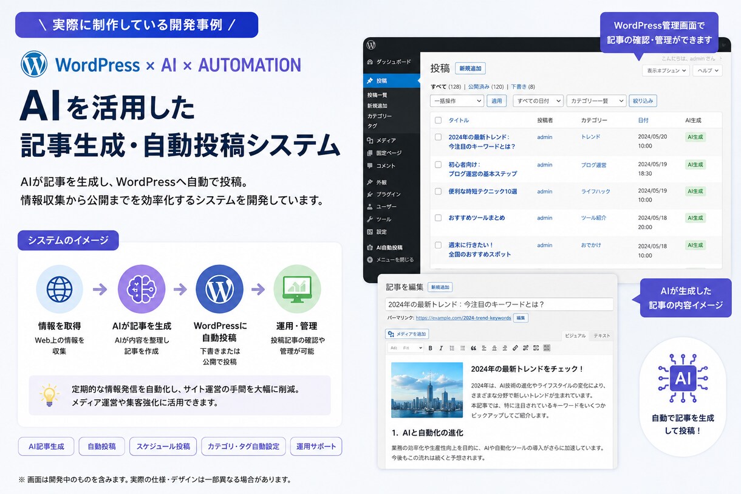Expand the 表示オプション panel
Image resolution: width=741 pixels, height=494 pixels.
click(x=666, y=70)
